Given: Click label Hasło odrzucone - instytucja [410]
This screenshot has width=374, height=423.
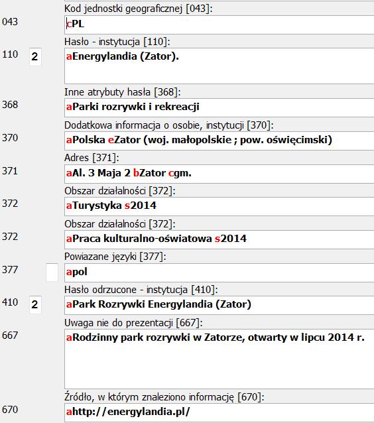Looking at the screenshot, I should point(141,290).
